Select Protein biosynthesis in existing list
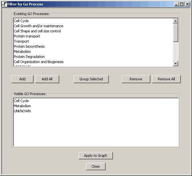This screenshot has width=192, height=176. (29, 46)
